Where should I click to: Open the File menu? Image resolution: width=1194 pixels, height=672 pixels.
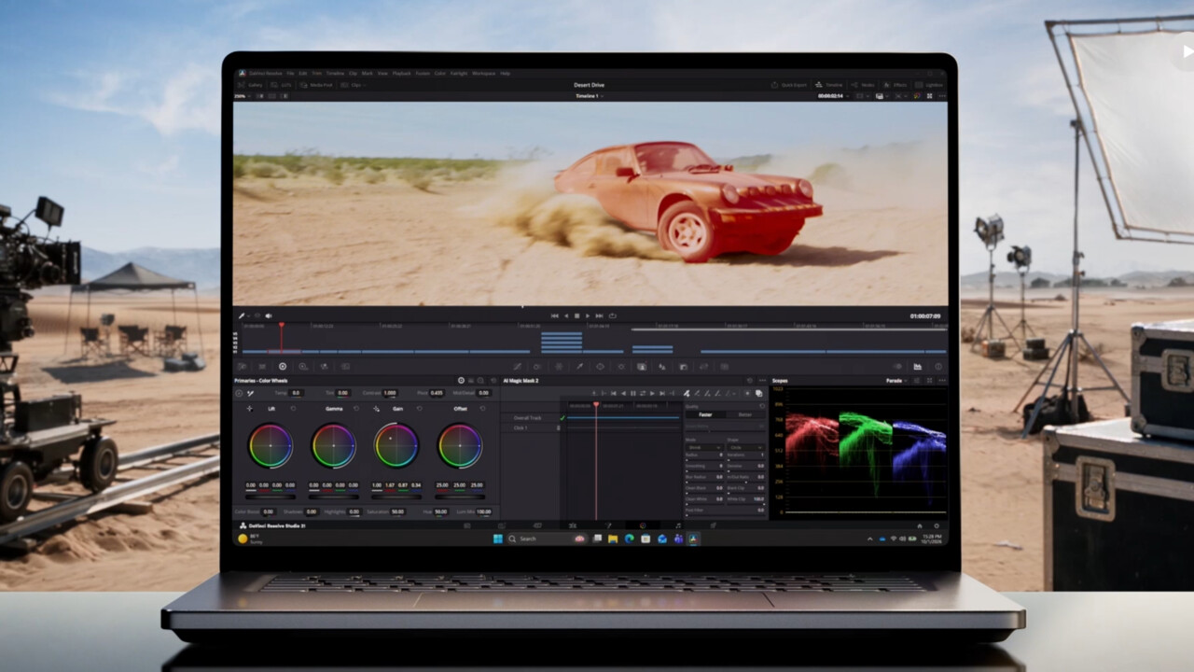click(x=290, y=73)
